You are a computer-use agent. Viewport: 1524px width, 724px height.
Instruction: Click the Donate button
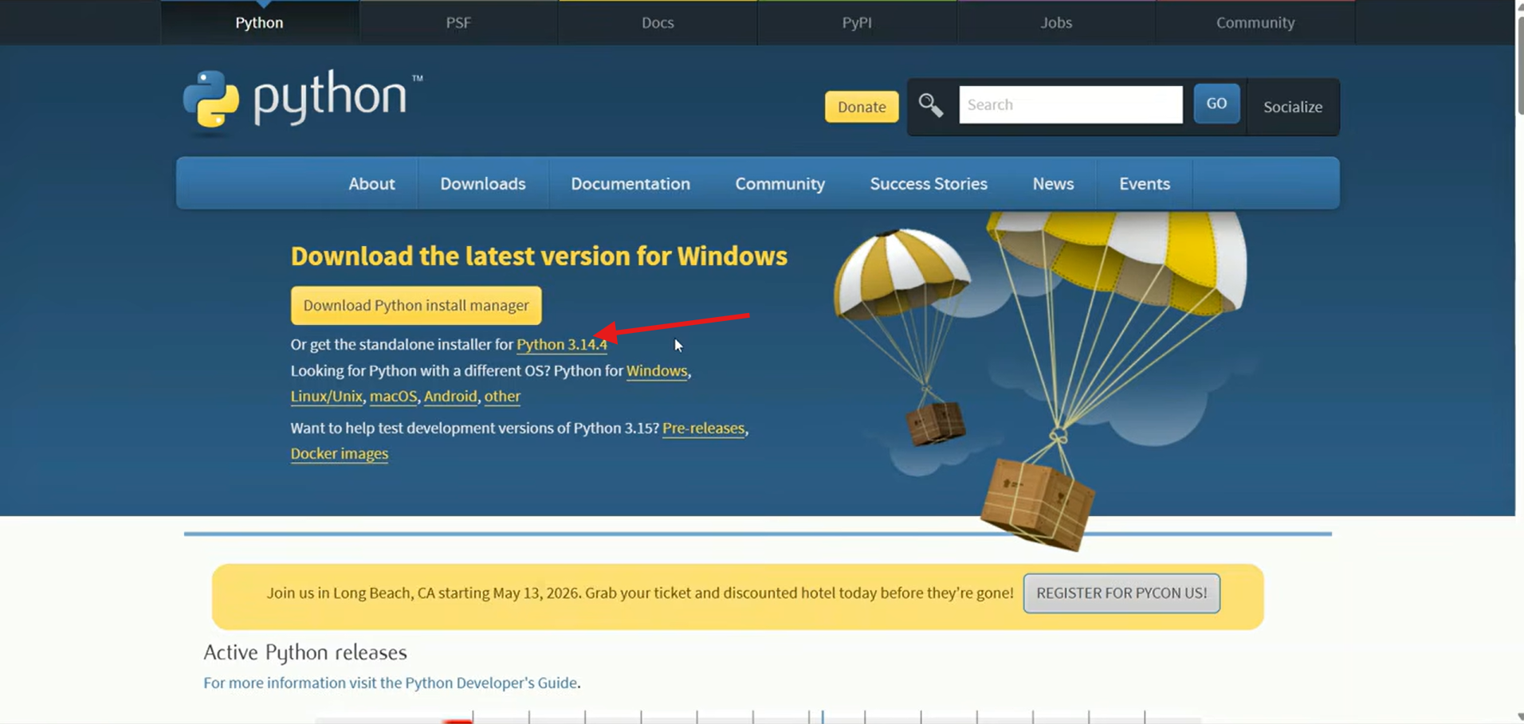pyautogui.click(x=862, y=107)
